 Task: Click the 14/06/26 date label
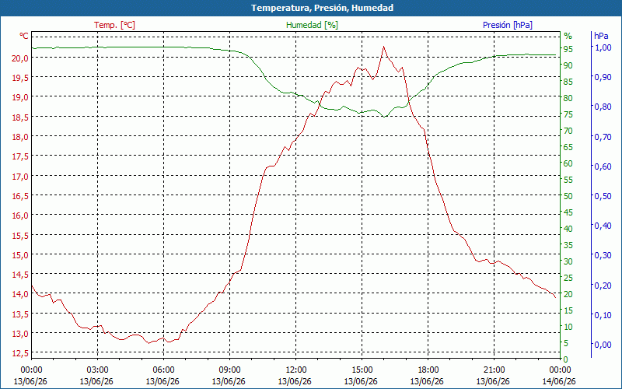pyautogui.click(x=559, y=382)
